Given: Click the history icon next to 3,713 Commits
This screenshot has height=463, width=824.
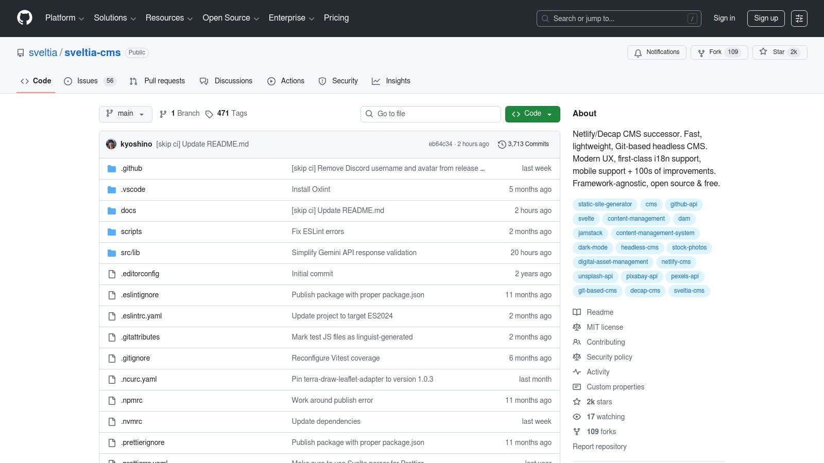Looking at the screenshot, I should click(x=502, y=144).
